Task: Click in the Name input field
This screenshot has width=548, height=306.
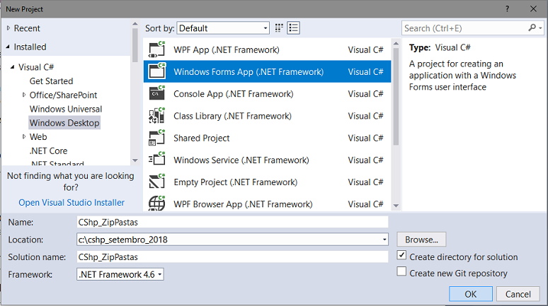Action: tap(232, 222)
